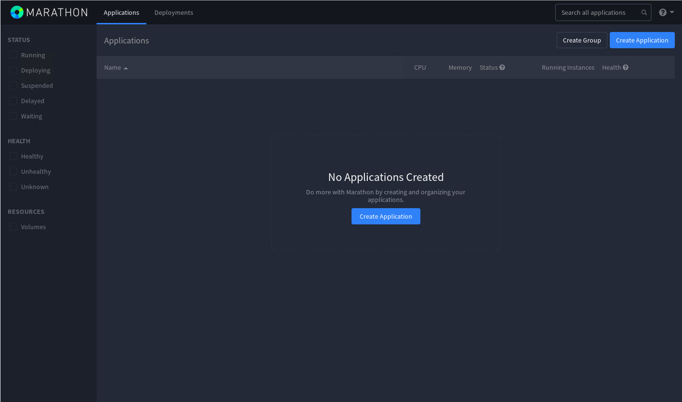
Task: Enable the Healthy health filter
Action: [x=13, y=156]
